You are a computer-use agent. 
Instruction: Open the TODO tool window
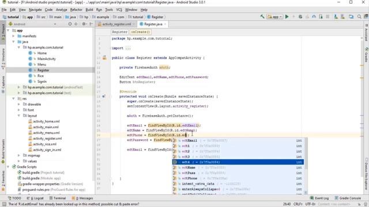[x=14, y=198]
